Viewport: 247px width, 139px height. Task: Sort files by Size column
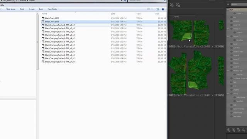click(x=157, y=14)
